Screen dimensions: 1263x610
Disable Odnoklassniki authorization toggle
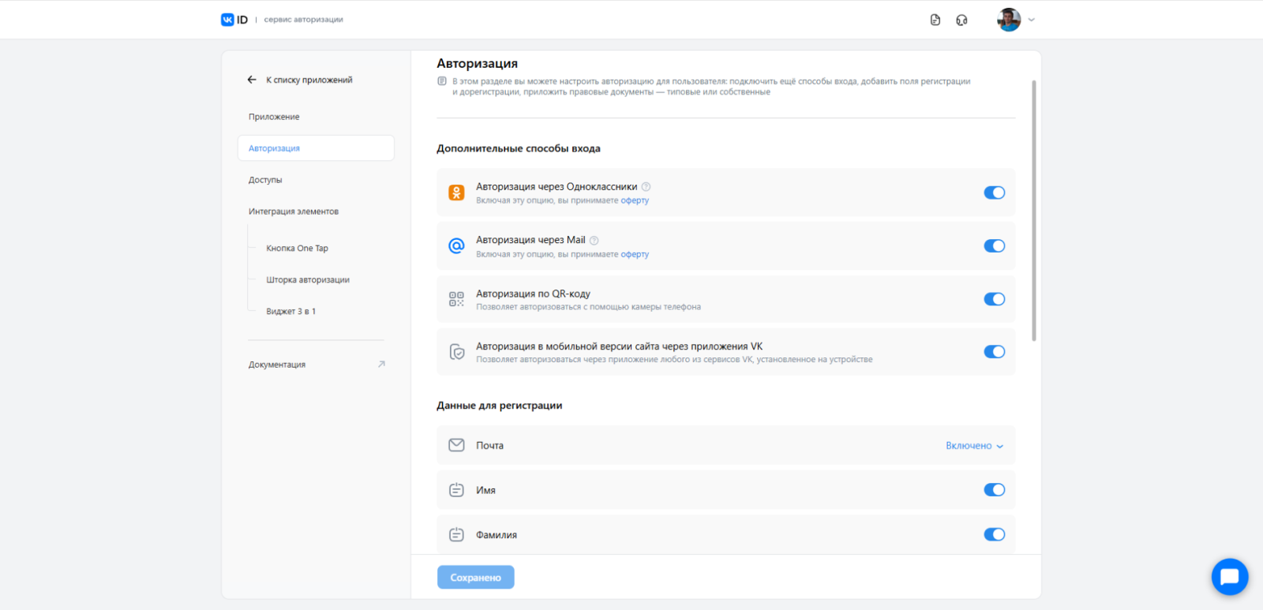(994, 193)
